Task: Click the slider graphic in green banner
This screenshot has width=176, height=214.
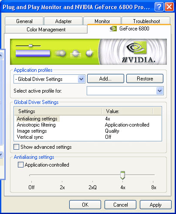Action: pos(28,46)
